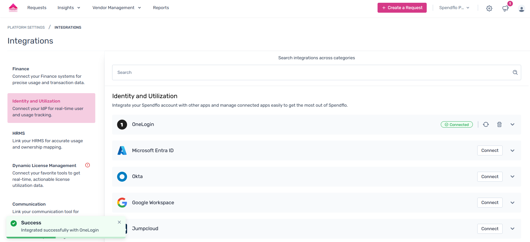Open platform settings gear icon

pos(489,8)
